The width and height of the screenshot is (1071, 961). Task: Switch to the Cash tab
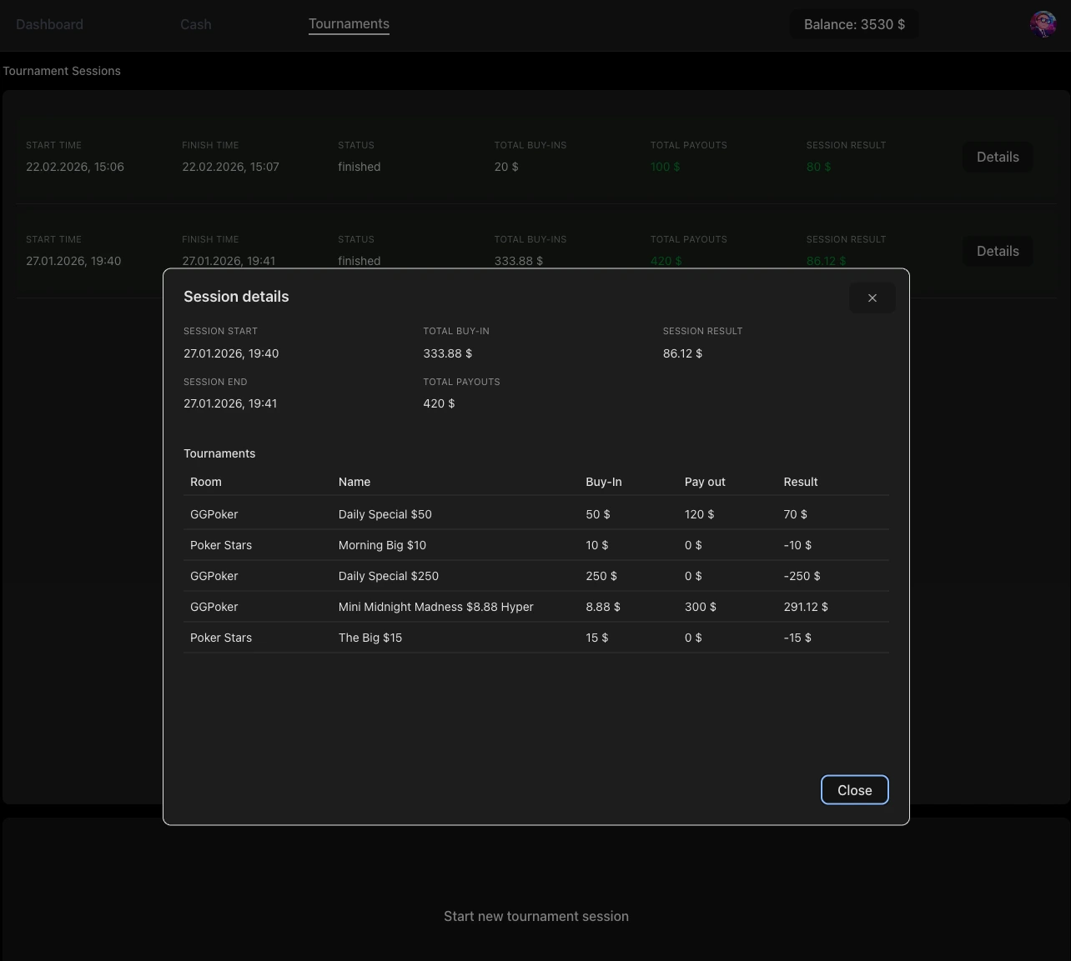point(196,24)
